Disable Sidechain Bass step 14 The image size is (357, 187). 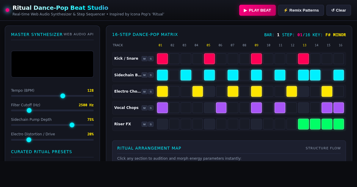pyautogui.click(x=315, y=75)
